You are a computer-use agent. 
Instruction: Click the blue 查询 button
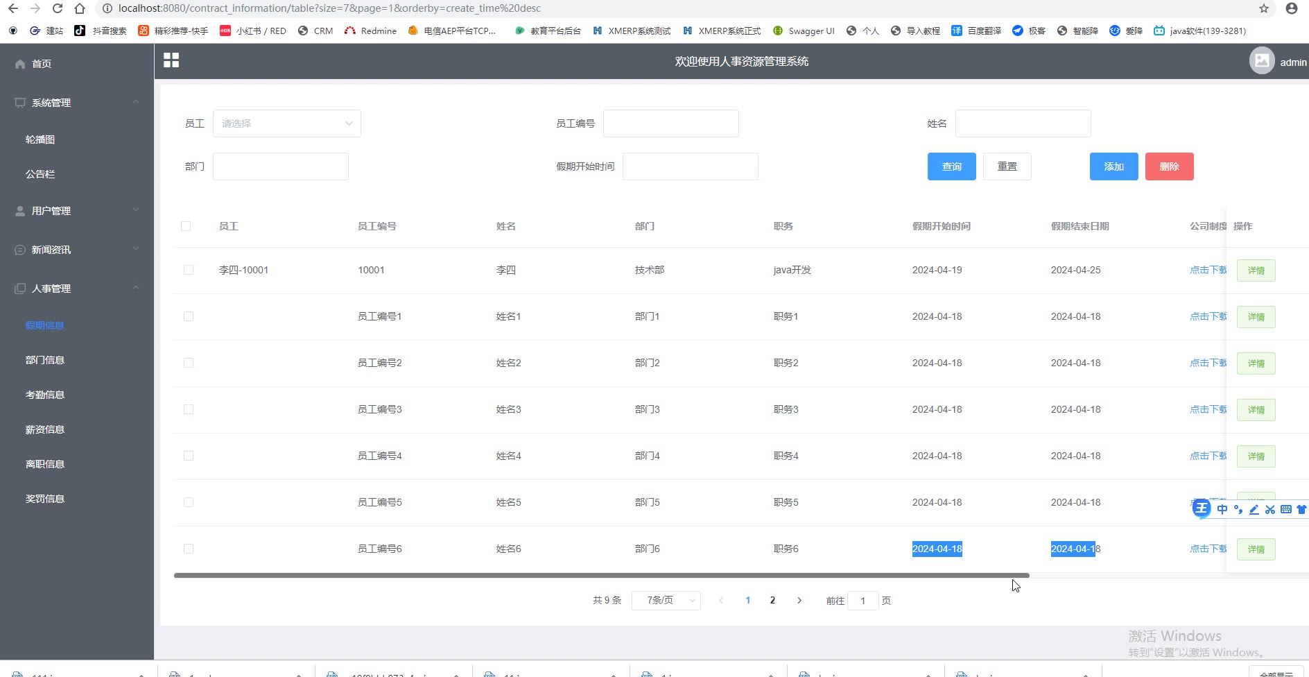951,166
